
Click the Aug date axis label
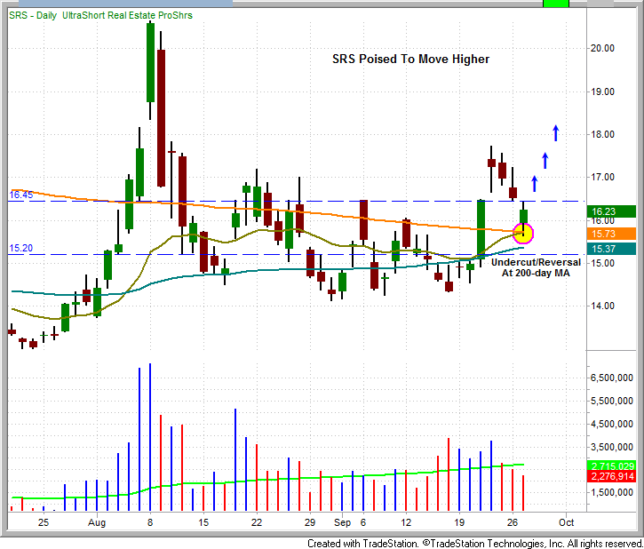(97, 522)
